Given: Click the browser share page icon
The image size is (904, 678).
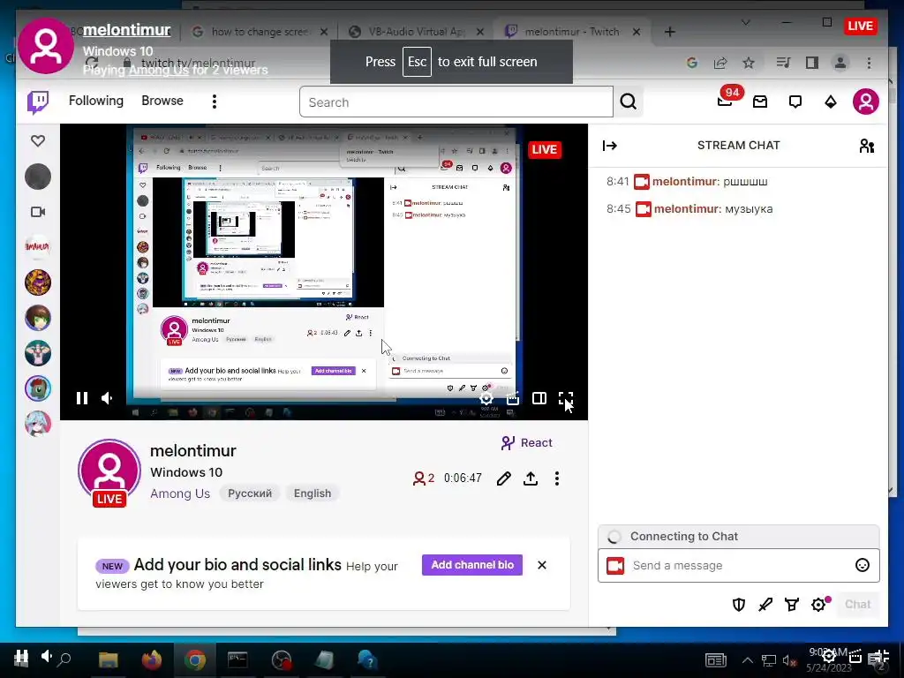Looking at the screenshot, I should pyautogui.click(x=720, y=63).
